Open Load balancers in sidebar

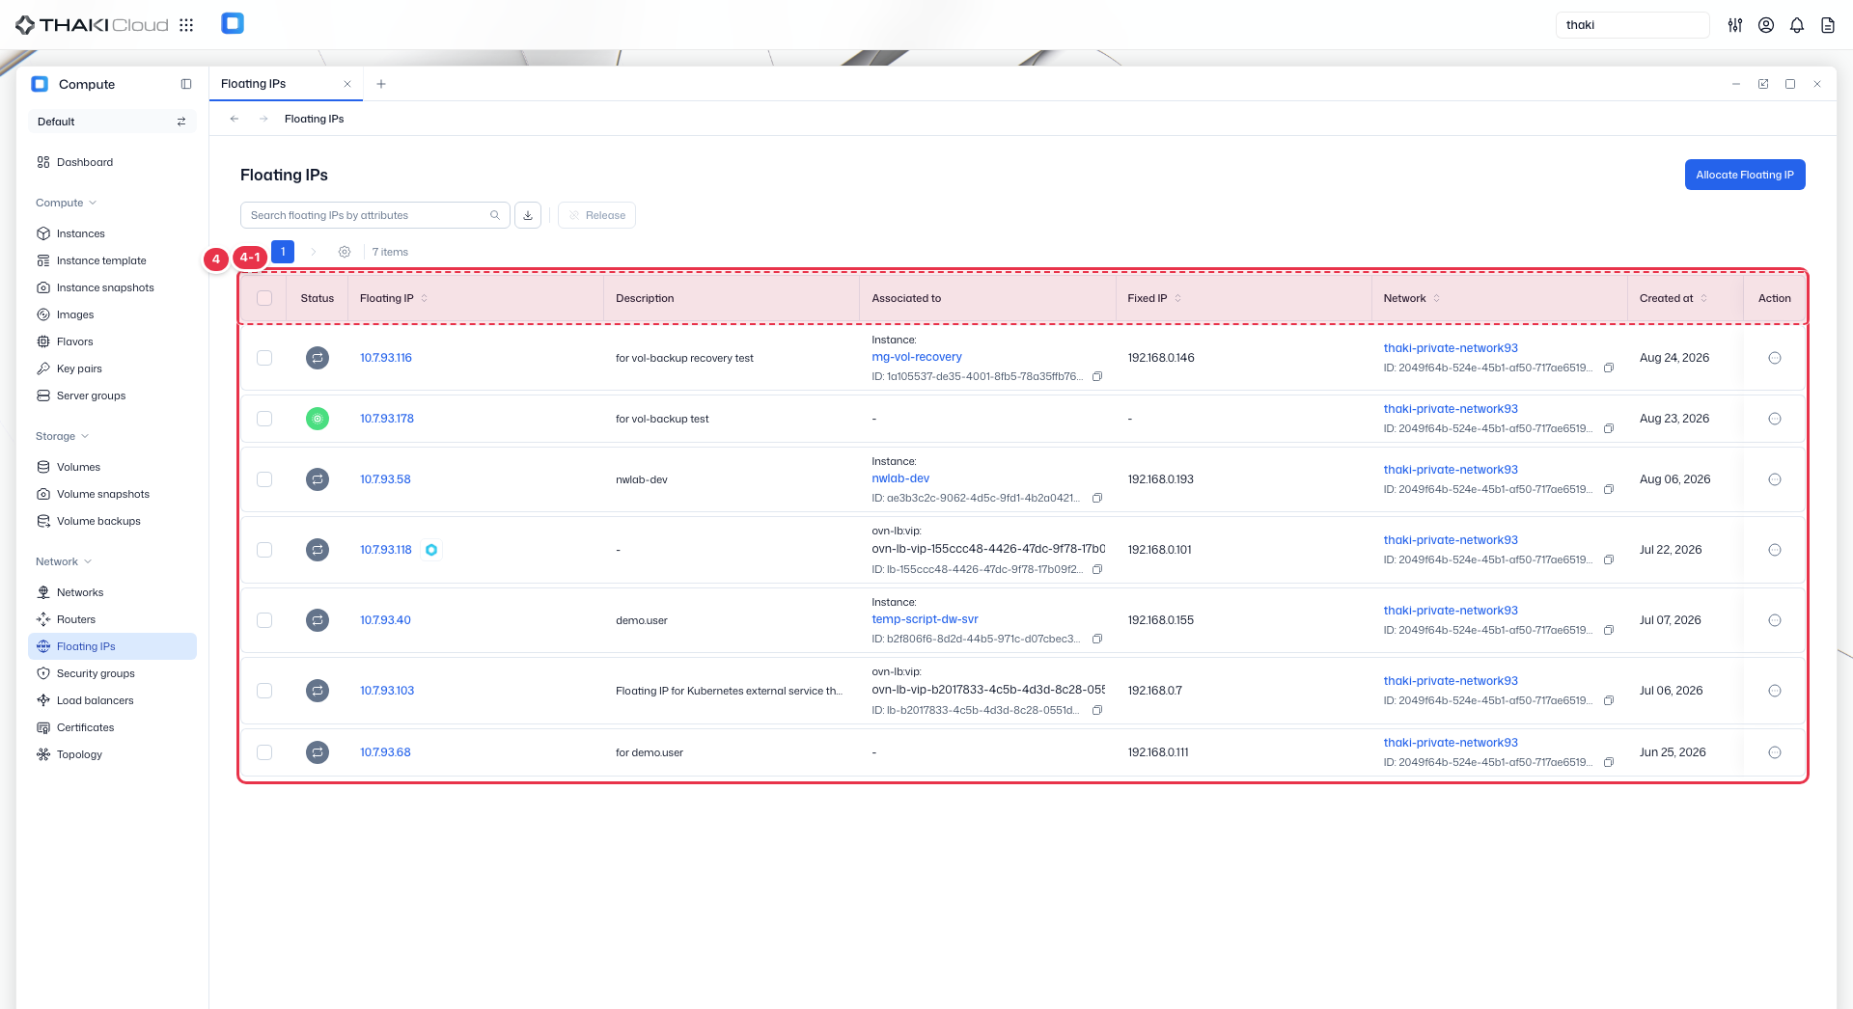(x=112, y=700)
